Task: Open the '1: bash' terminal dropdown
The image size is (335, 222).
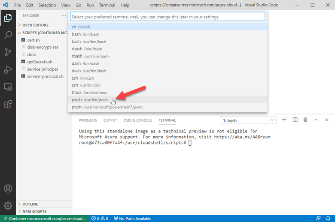Action: [248, 120]
